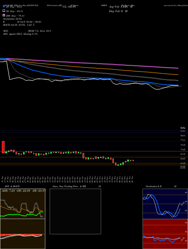Click the 'MACD: 64.53, 65.95, -1.42' line
The image size is (188, 249).
(19, 25)
